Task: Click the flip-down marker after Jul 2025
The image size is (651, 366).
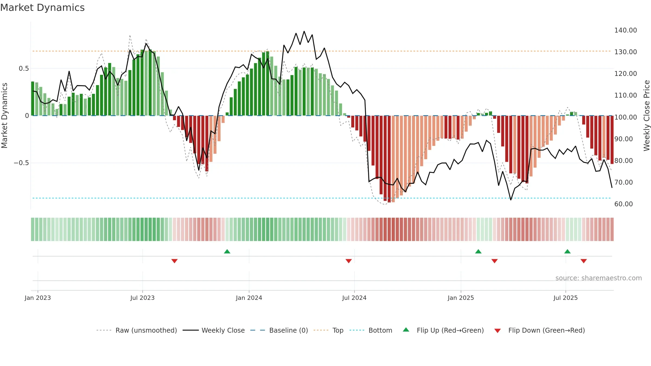Action: [x=584, y=261]
